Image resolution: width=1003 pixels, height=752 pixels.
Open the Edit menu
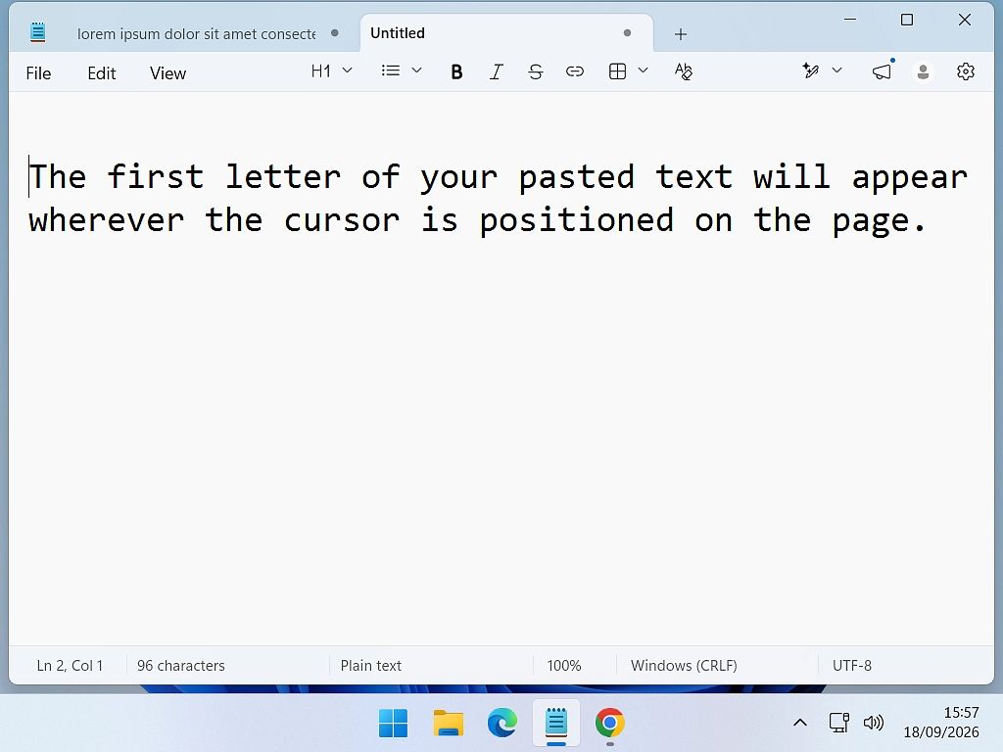pos(102,72)
